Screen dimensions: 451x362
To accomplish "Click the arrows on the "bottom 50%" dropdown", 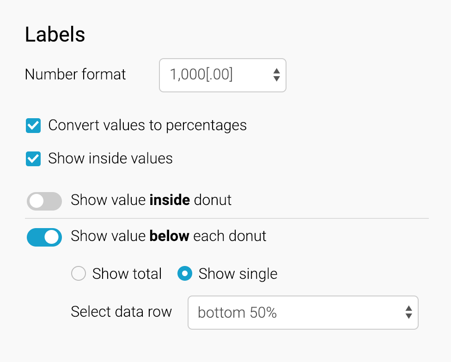I will (x=408, y=313).
